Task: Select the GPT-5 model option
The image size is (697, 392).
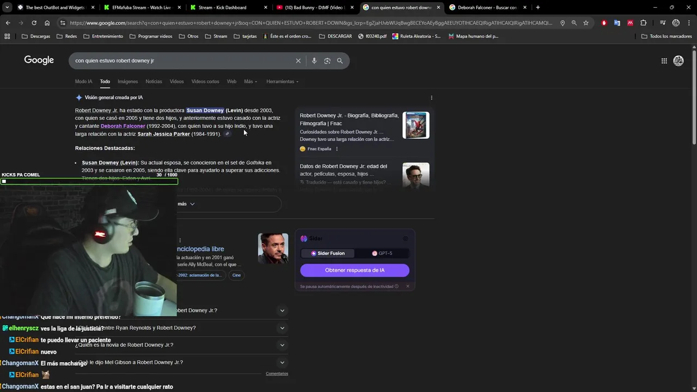Action: (x=382, y=253)
